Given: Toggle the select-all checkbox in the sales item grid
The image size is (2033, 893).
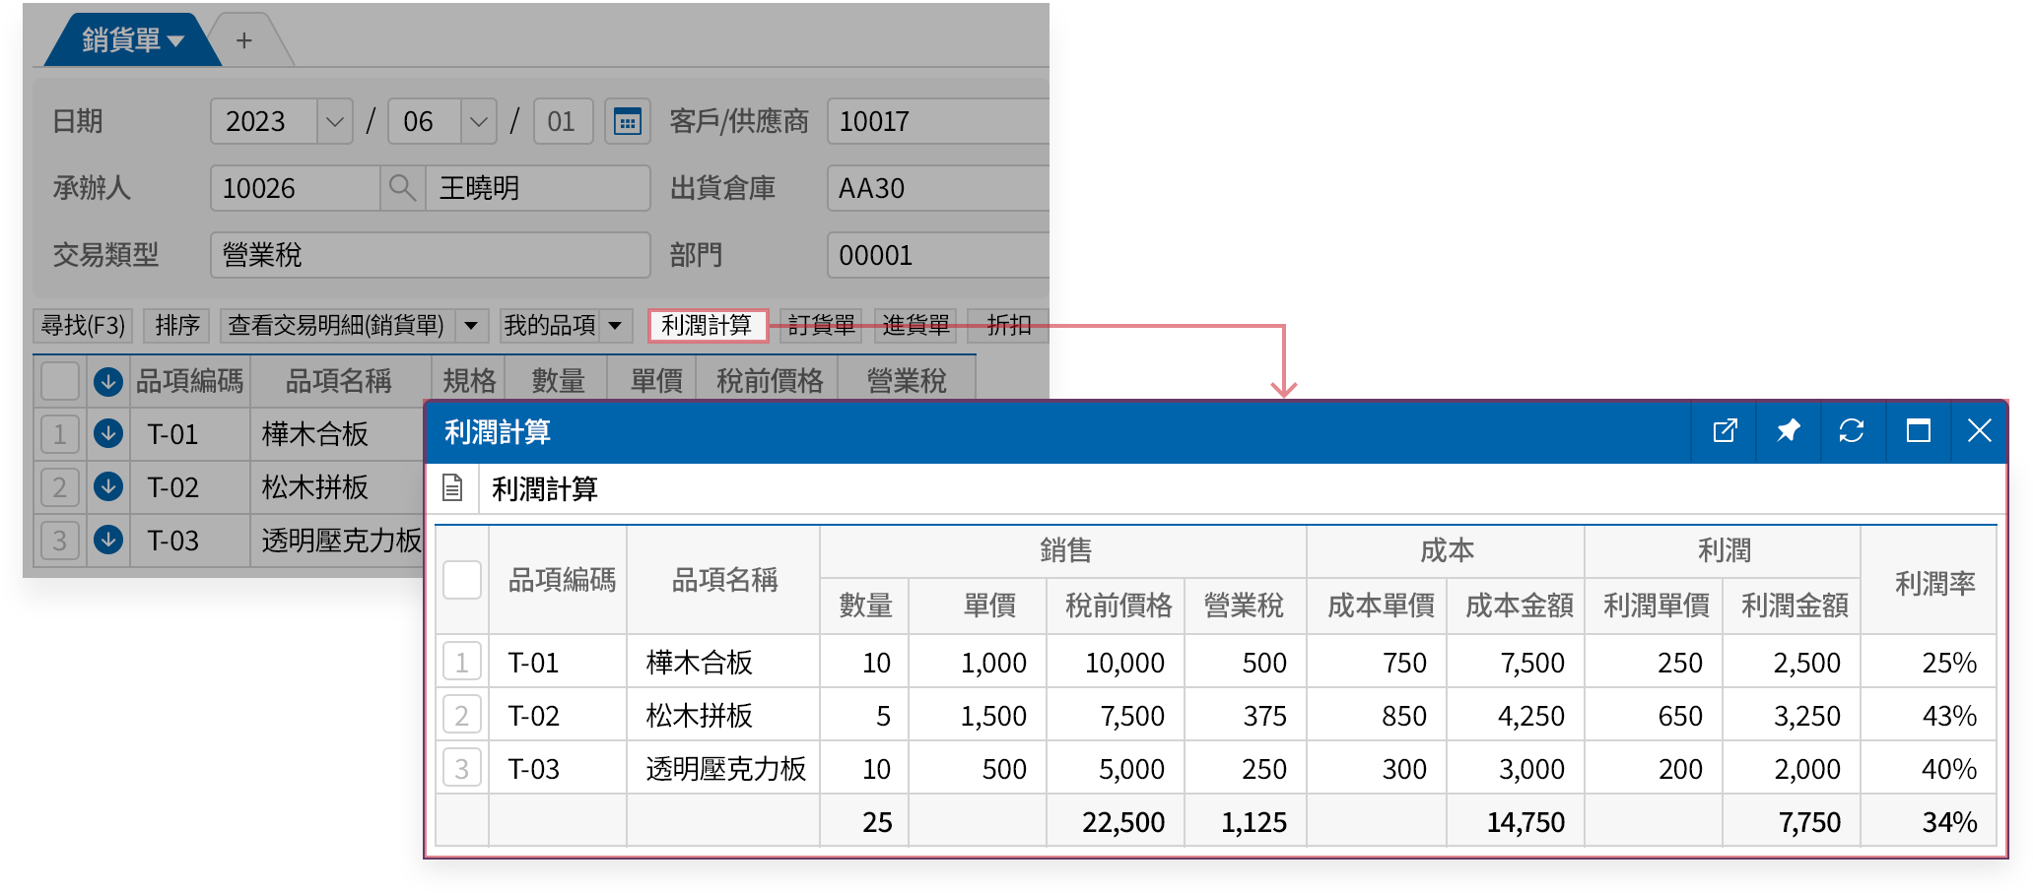Looking at the screenshot, I should 58,381.
